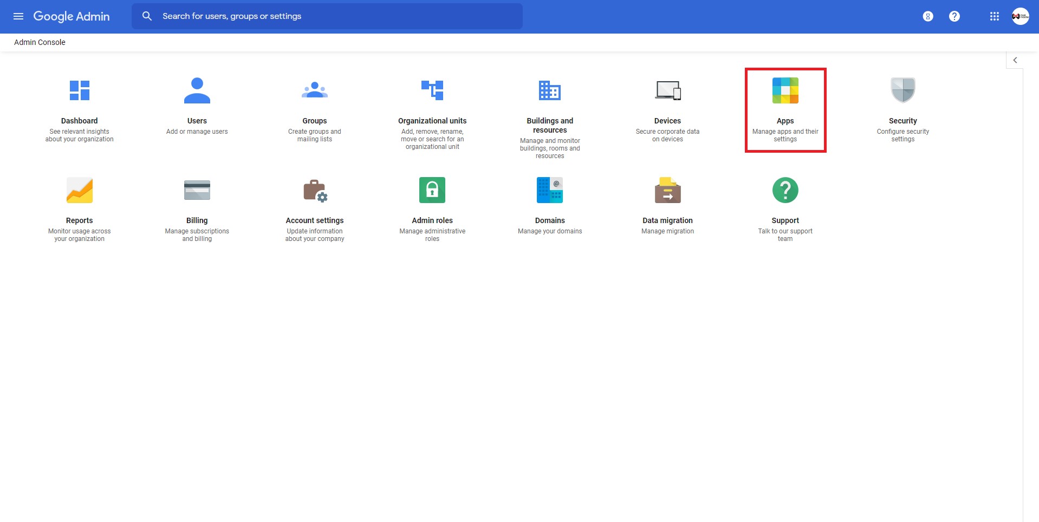Click 'See relevant insights about your organization'
The width and height of the screenshot is (1039, 522).
click(80, 135)
